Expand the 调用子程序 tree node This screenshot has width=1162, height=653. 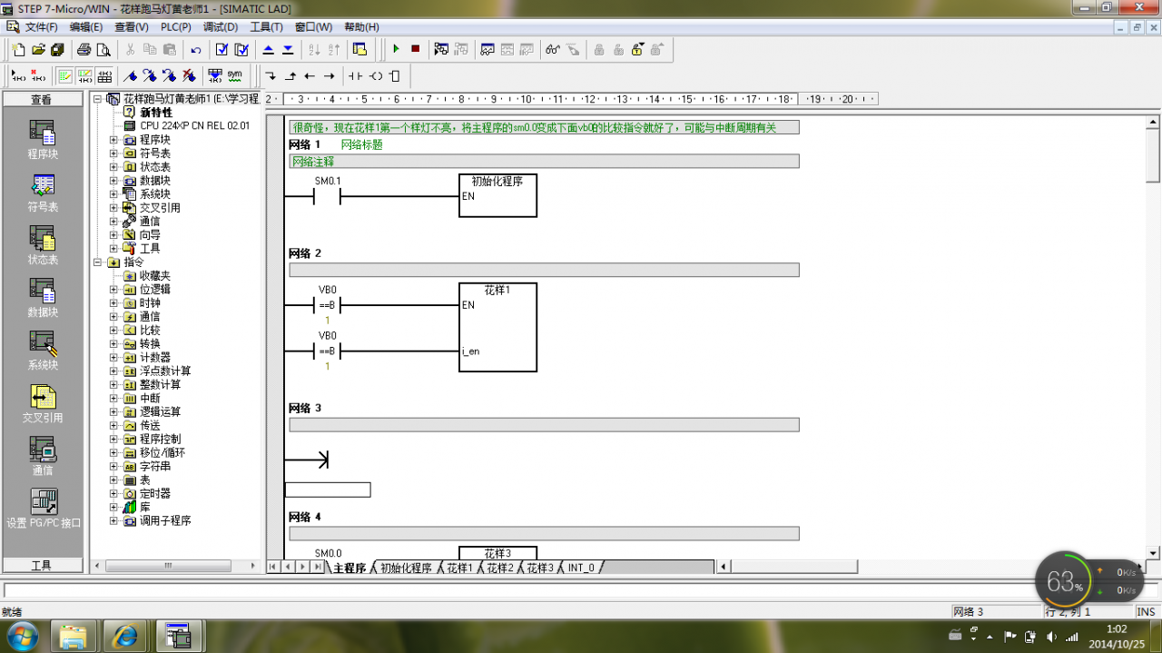(x=113, y=521)
